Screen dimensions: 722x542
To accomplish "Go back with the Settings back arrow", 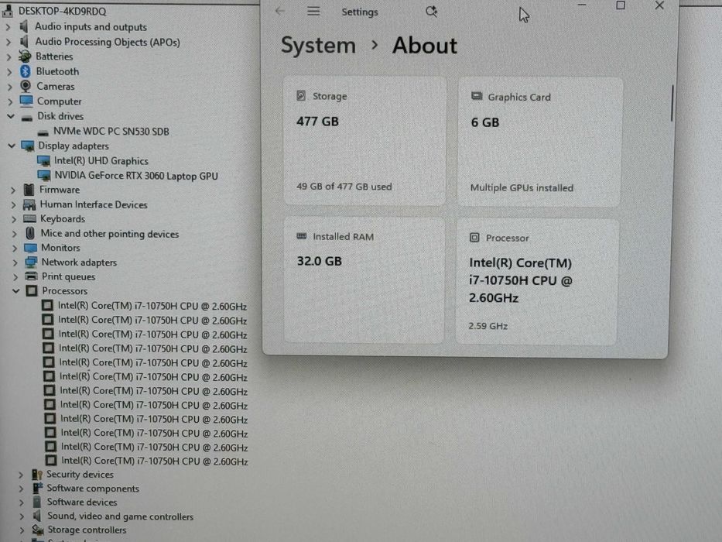I will click(280, 11).
